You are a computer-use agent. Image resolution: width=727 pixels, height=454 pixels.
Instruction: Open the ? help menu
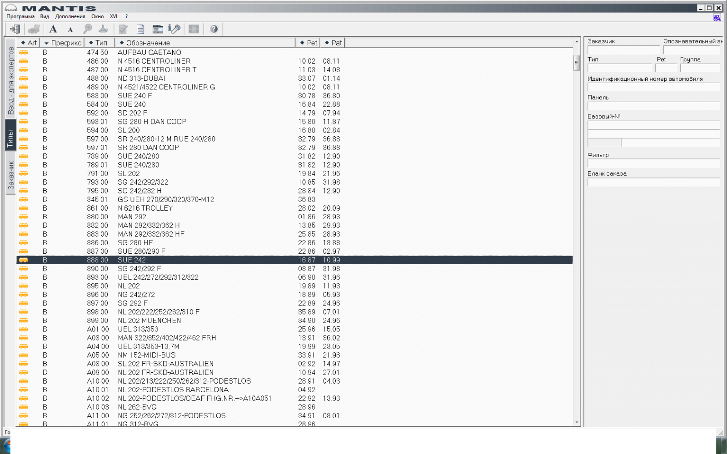tap(126, 16)
